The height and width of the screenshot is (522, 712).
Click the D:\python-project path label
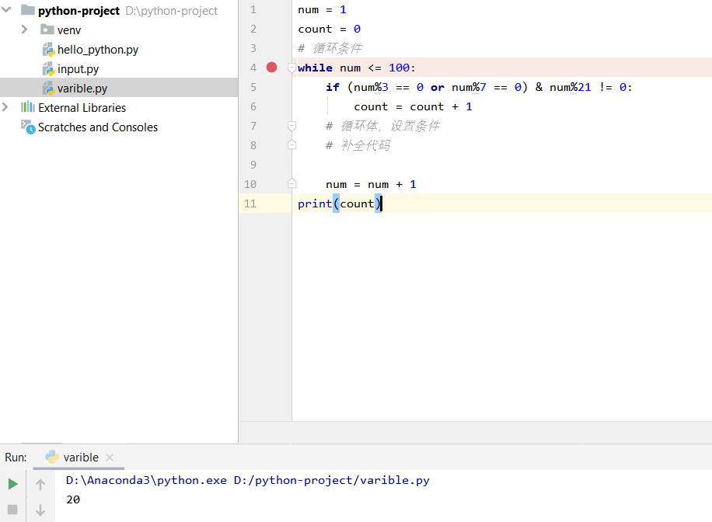[171, 10]
